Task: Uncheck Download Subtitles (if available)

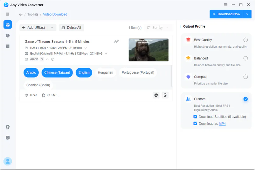Action: coord(195,117)
